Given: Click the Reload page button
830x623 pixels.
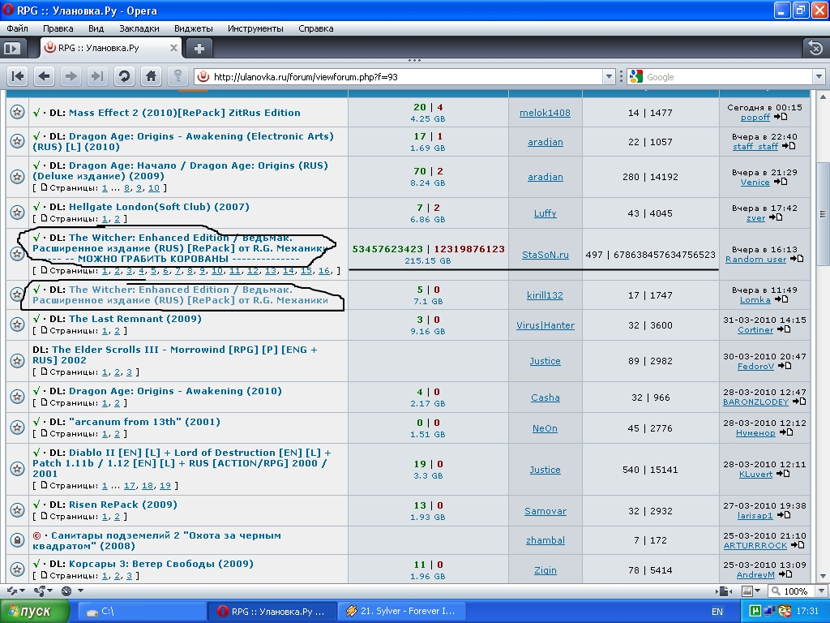Looking at the screenshot, I should (124, 76).
